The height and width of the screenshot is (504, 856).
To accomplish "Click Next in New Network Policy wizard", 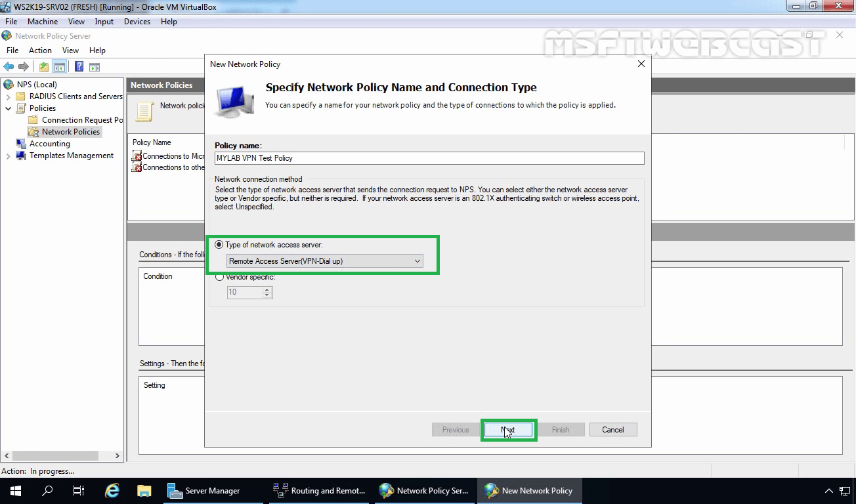I will [x=508, y=430].
